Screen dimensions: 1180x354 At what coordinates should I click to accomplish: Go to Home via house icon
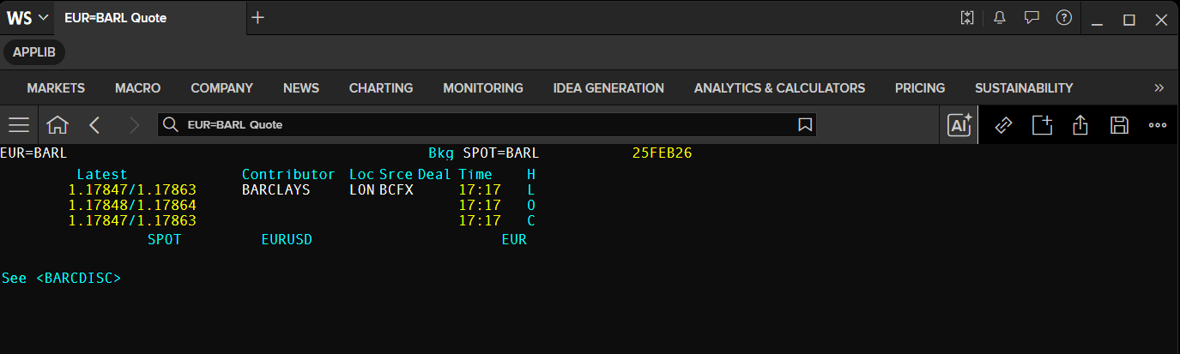pos(57,125)
